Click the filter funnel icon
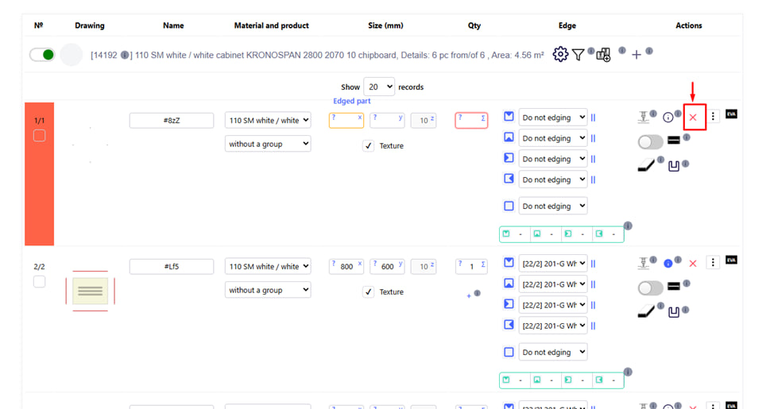774x409 pixels. tap(579, 55)
